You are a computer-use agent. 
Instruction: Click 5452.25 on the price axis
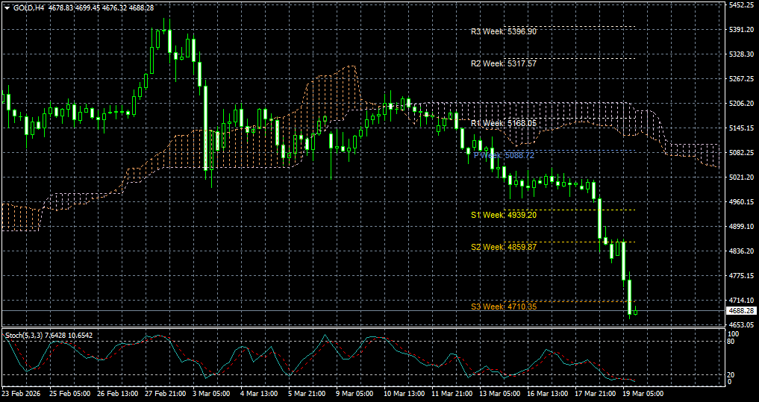tap(742, 4)
